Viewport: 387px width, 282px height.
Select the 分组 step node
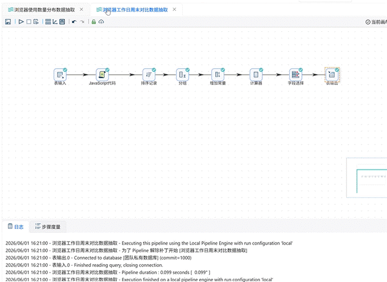pyautogui.click(x=182, y=74)
